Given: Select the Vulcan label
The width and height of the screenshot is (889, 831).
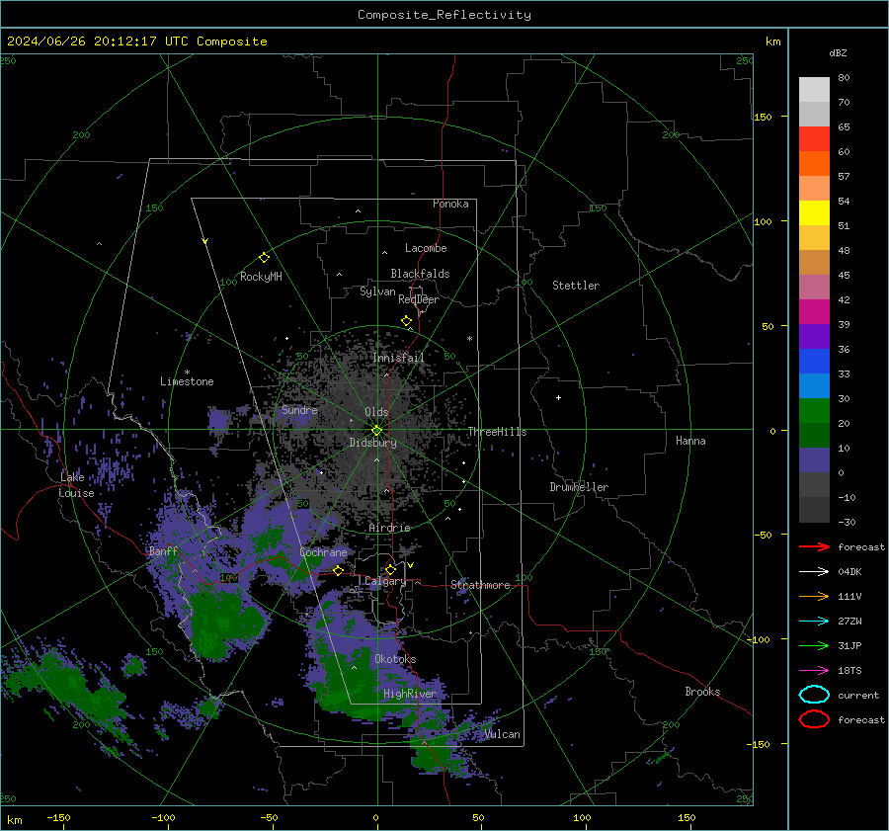Looking at the screenshot, I should click(x=503, y=734).
